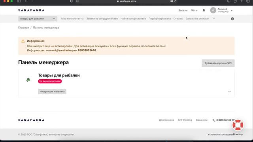Image resolution: width=253 pixels, height=142 pixels.
Task: Click the Safari address bar
Action: 126,1
